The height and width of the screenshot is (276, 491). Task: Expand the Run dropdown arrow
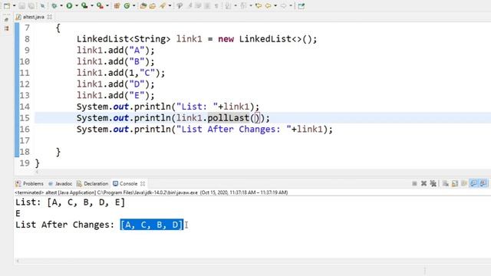pos(77,5)
